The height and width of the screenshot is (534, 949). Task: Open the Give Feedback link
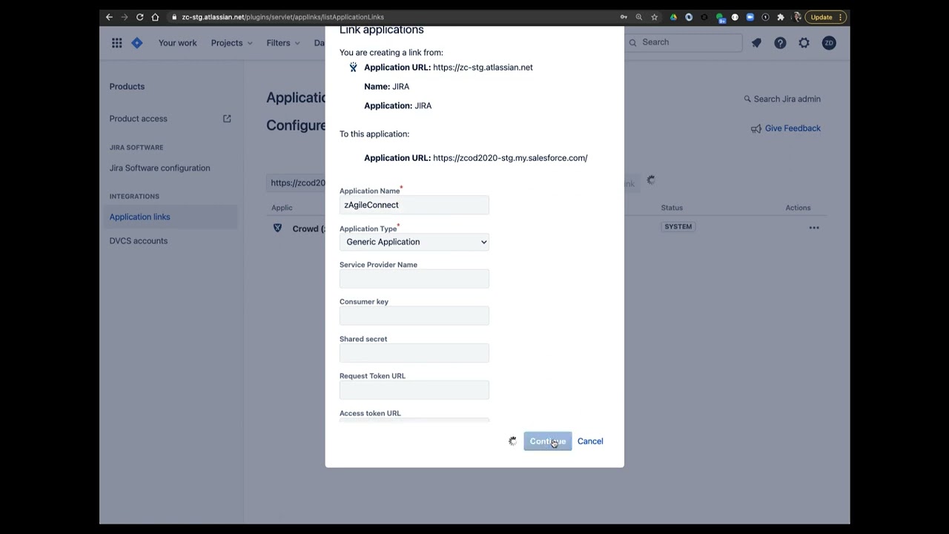[x=793, y=128]
